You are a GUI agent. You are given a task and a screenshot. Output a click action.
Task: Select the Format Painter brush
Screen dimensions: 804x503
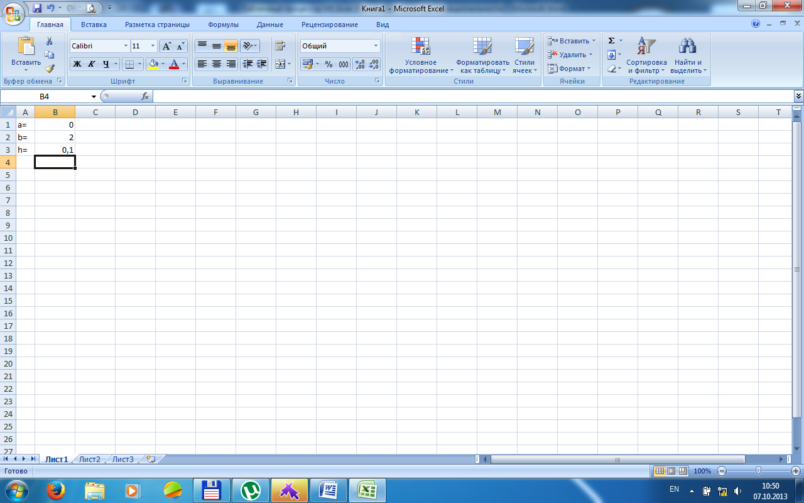click(50, 69)
